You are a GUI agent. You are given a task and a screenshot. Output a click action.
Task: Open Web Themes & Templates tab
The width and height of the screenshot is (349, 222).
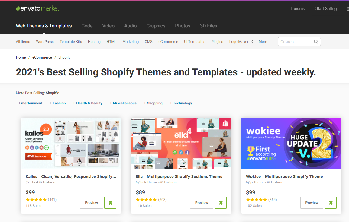[44, 26]
